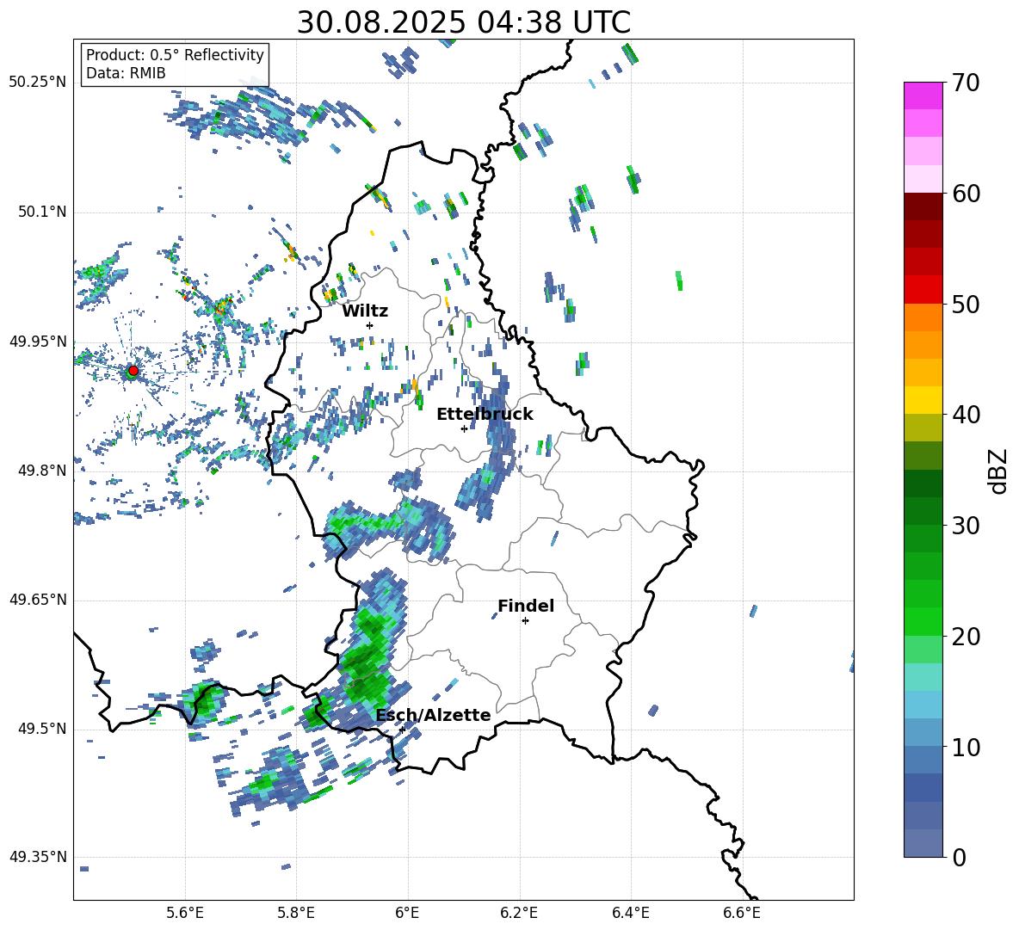Click the 6.2°E longitude label
Image resolution: width=1019 pixels, height=930 pixels.
click(x=519, y=913)
